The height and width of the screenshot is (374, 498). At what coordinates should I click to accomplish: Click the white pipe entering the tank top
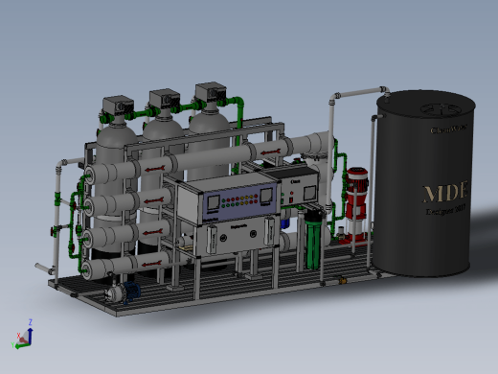[x=361, y=93]
